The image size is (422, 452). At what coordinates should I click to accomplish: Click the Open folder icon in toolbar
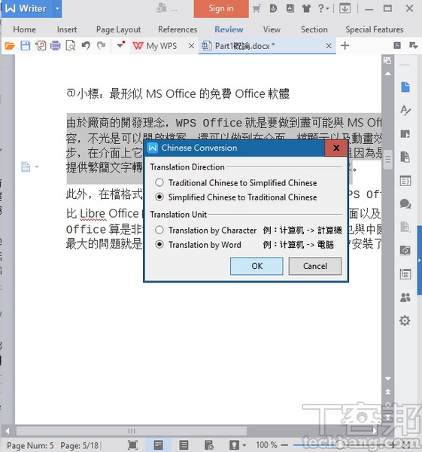point(10,45)
